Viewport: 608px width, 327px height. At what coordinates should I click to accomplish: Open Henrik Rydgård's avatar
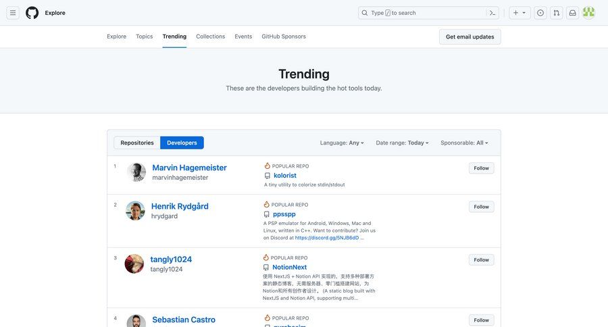135,211
